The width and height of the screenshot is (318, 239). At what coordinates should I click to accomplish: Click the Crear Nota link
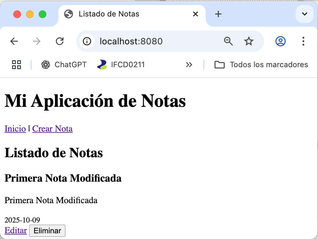(52, 129)
